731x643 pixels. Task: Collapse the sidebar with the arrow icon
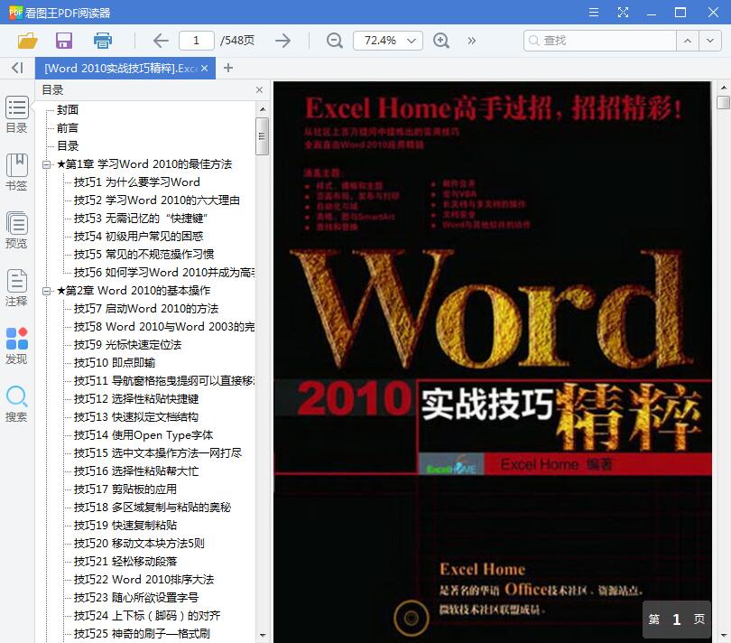[x=17, y=68]
